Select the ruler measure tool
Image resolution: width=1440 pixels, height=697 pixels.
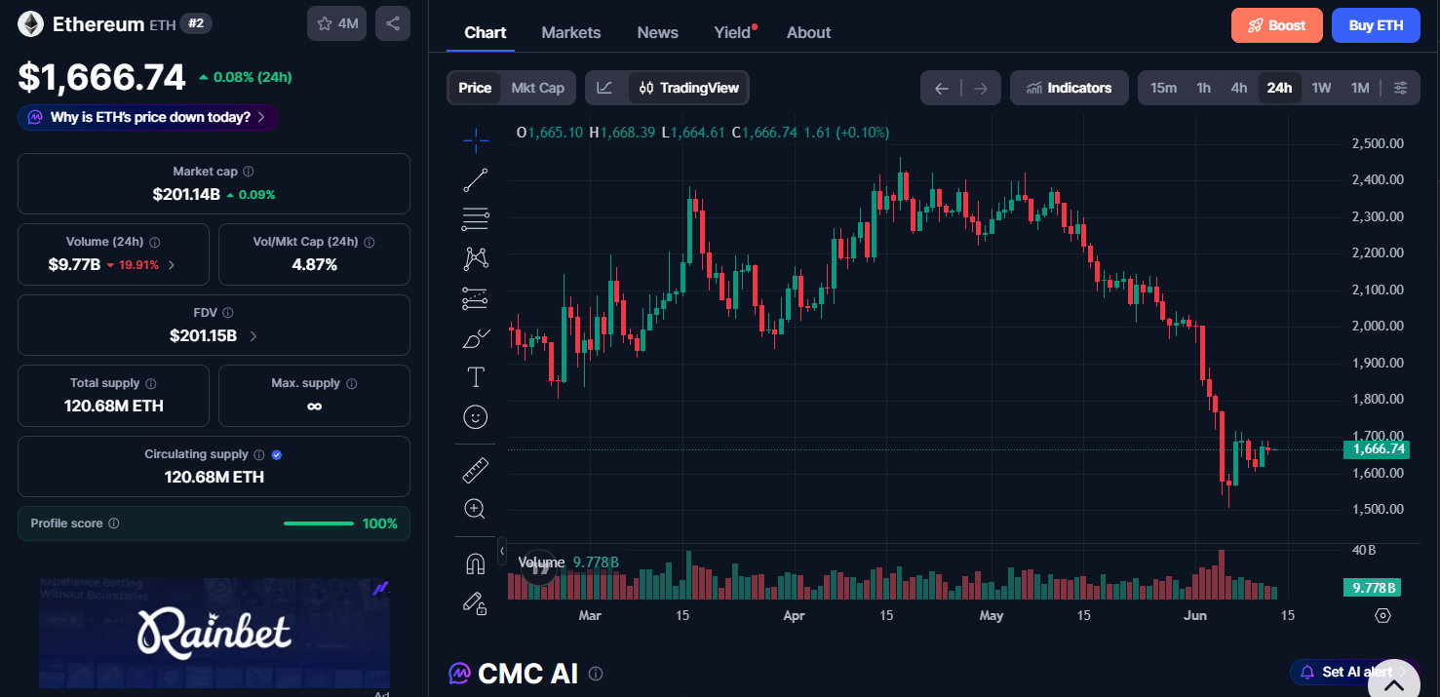pos(476,471)
